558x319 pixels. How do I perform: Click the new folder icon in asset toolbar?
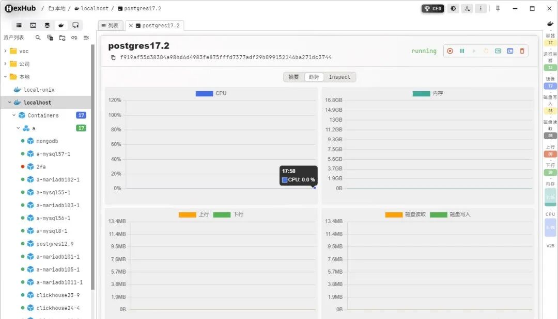click(x=63, y=38)
